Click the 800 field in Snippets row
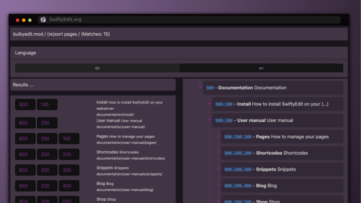This screenshot has width=361, height=203. point(25,170)
